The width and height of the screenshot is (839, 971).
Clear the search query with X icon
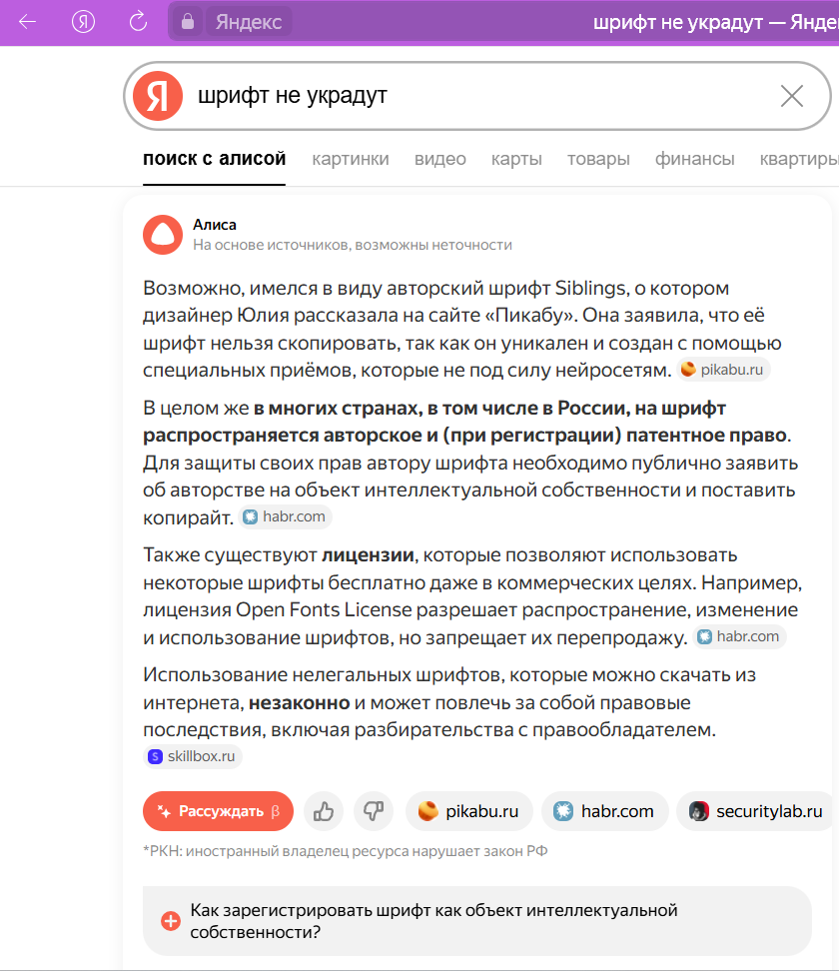(x=791, y=96)
